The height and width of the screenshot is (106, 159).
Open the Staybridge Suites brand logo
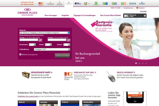coord(132,4)
